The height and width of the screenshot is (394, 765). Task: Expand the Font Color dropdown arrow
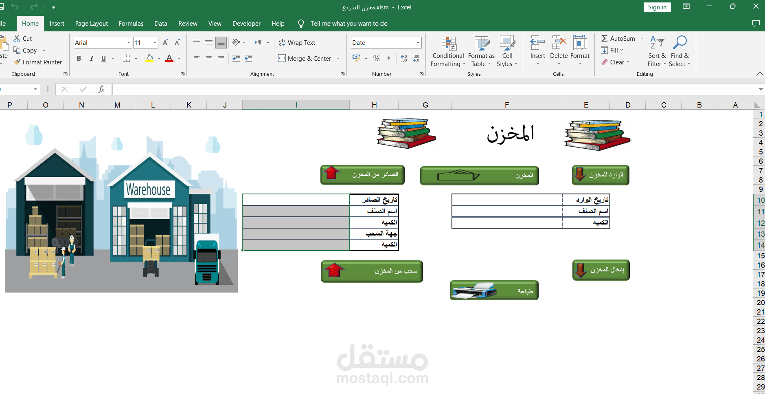(179, 58)
